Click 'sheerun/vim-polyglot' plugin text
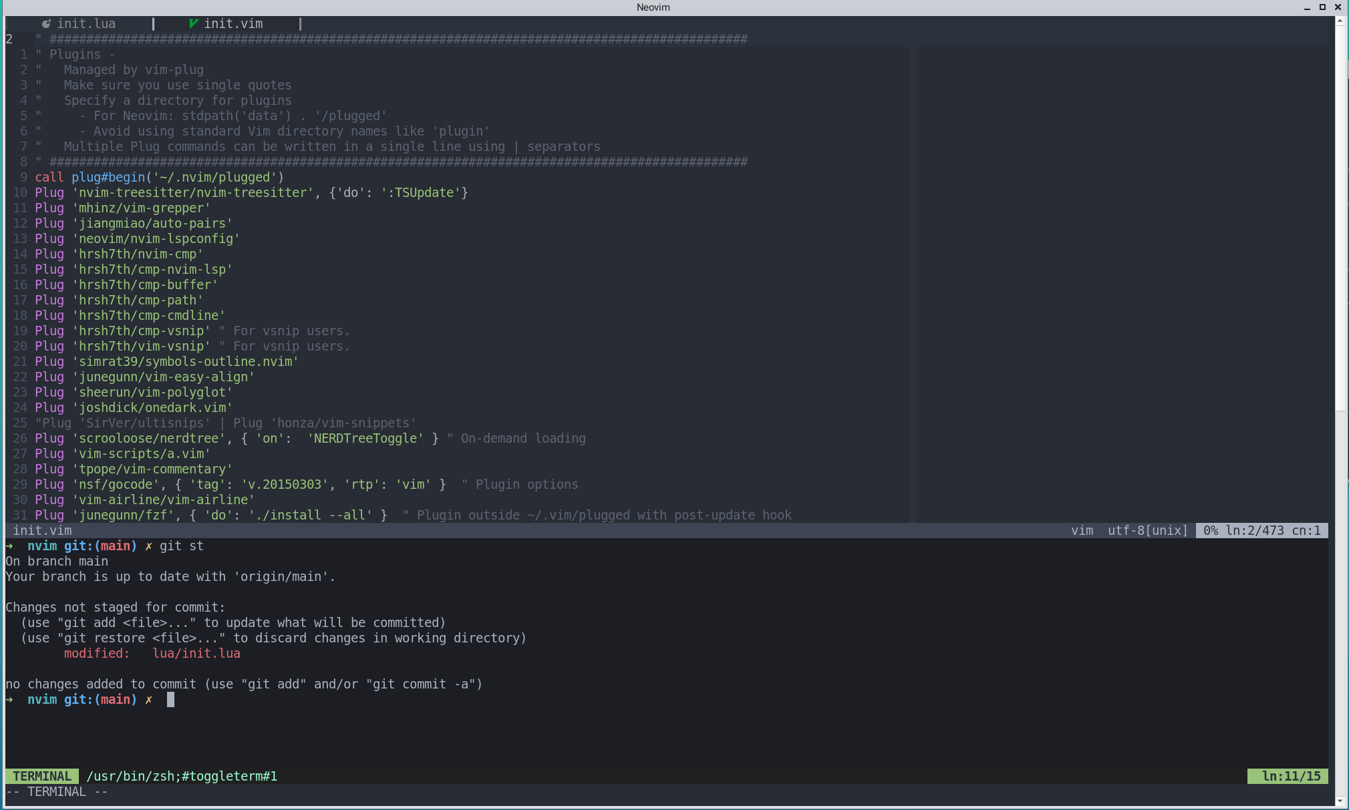This screenshot has height=810, width=1349. point(152,392)
